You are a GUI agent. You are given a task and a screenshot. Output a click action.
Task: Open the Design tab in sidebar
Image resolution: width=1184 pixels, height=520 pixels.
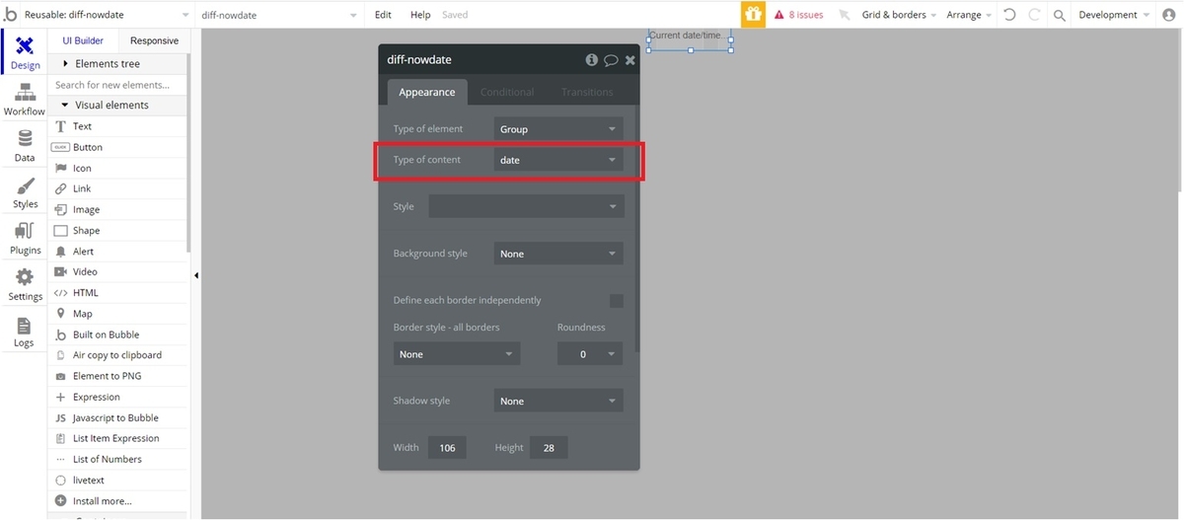point(25,52)
